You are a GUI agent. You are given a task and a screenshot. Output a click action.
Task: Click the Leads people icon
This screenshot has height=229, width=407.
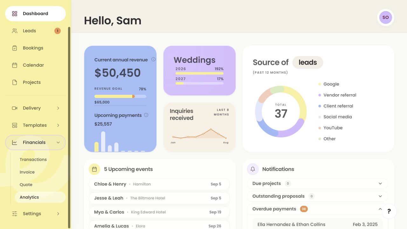coord(15,31)
